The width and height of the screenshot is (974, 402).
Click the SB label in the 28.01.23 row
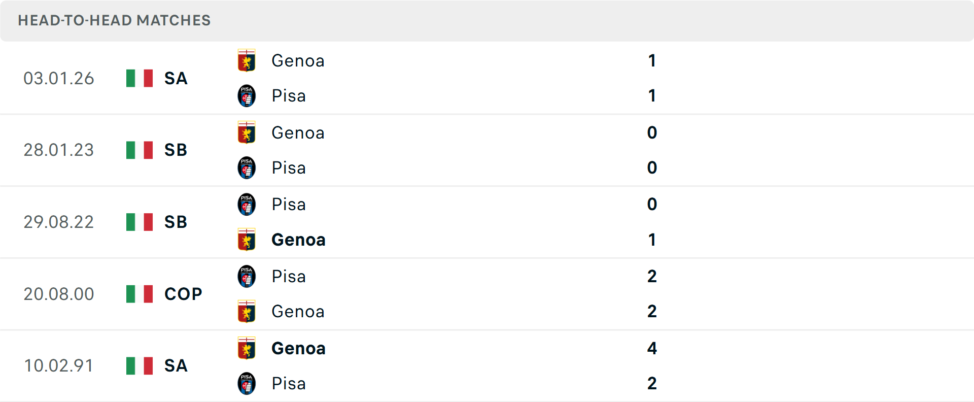tap(175, 150)
